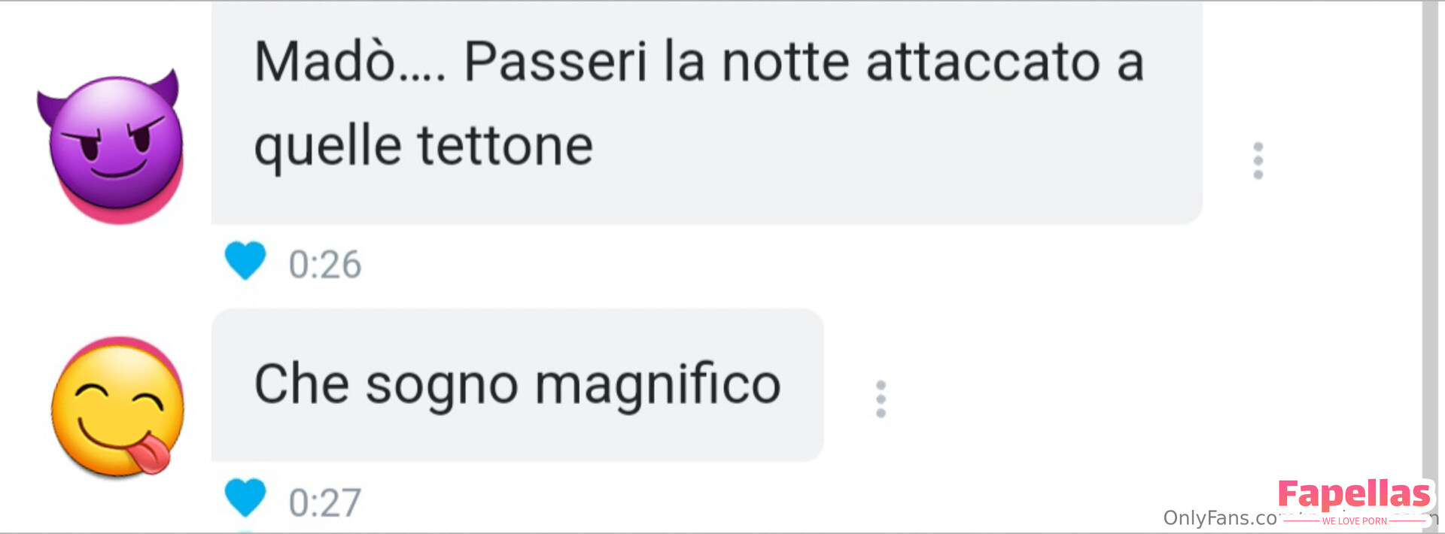Expand three-dot menu next to Che sogno magnifico
The height and width of the screenshot is (534, 1445).
point(881,399)
